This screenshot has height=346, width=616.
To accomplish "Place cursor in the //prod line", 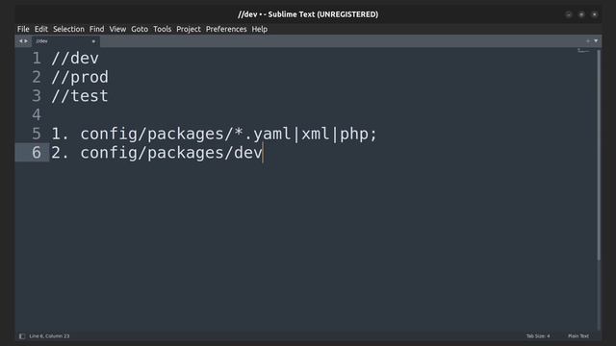I will pos(80,77).
